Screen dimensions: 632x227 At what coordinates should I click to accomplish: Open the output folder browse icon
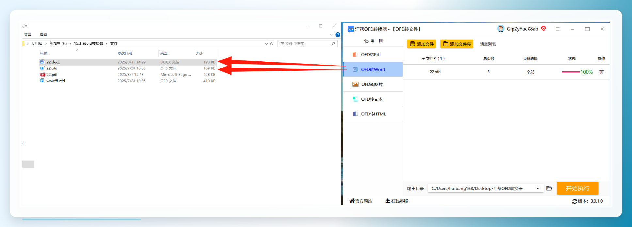549,188
